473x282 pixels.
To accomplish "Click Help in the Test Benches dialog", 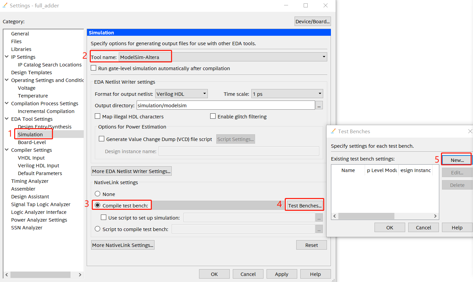I will tap(457, 227).
